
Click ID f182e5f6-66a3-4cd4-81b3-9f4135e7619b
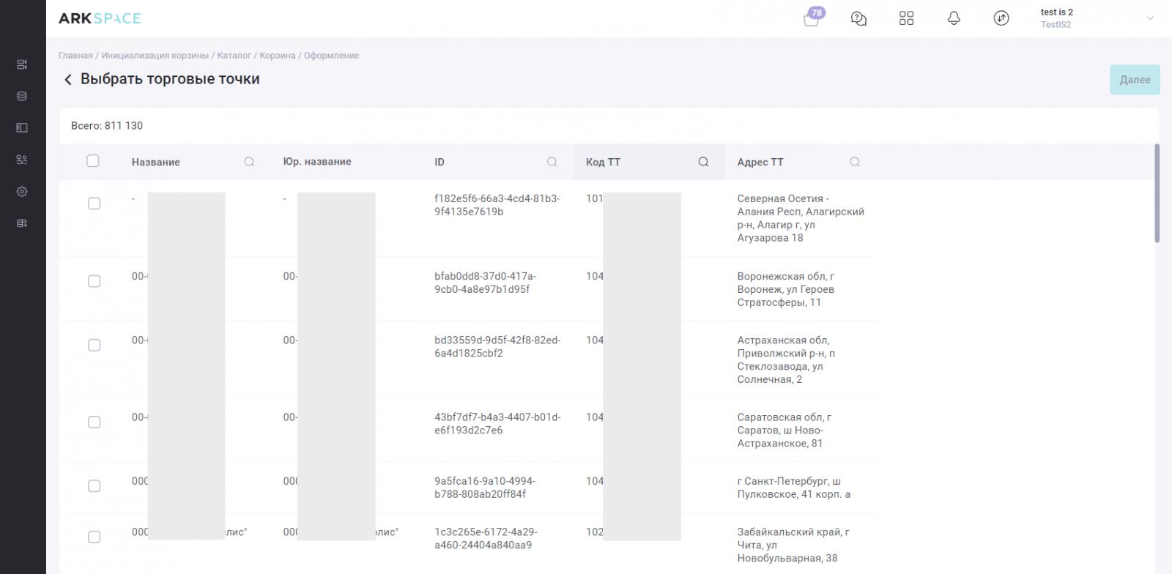click(497, 205)
